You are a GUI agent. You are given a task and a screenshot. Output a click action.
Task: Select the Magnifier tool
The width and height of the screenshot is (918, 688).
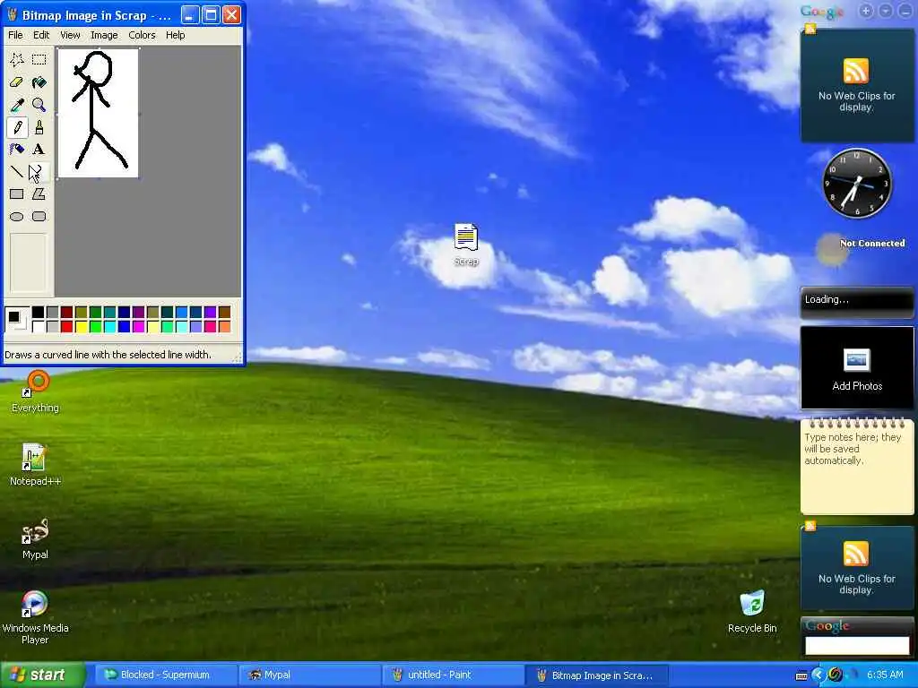tap(39, 105)
